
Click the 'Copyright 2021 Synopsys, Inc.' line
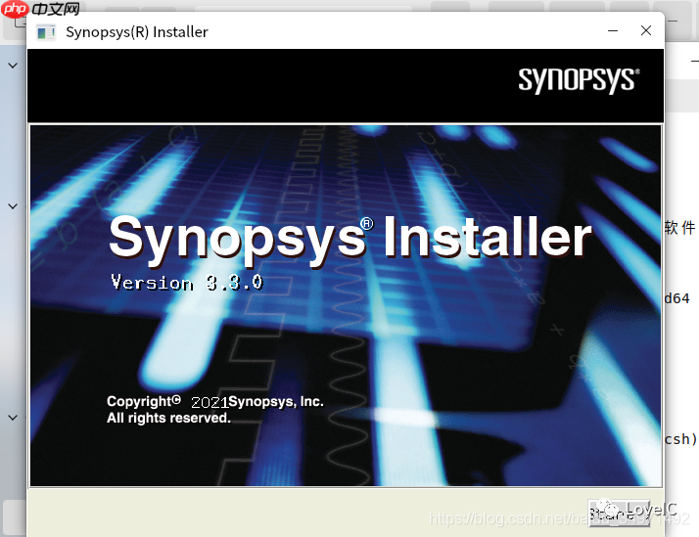215,402
